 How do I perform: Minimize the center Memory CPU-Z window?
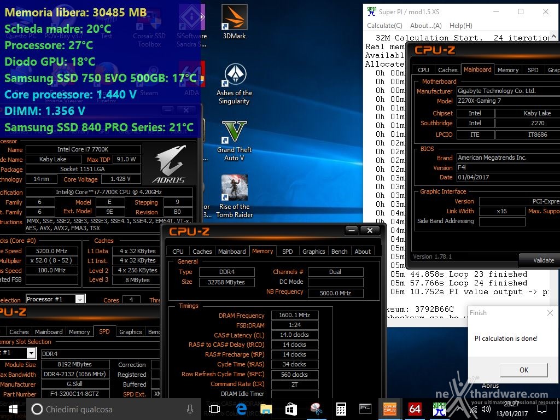pos(352,230)
